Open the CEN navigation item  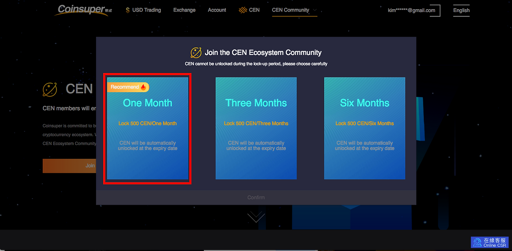[x=249, y=10]
